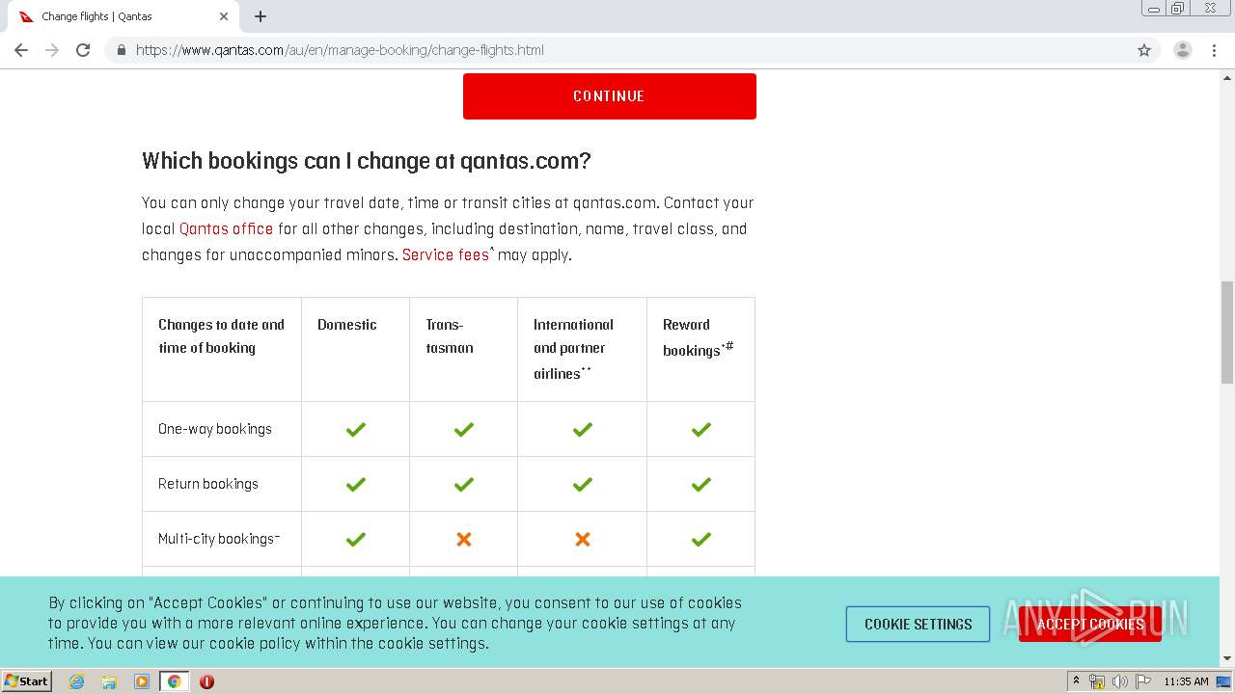
Task: Open the media player taskbar icon
Action: point(142,681)
